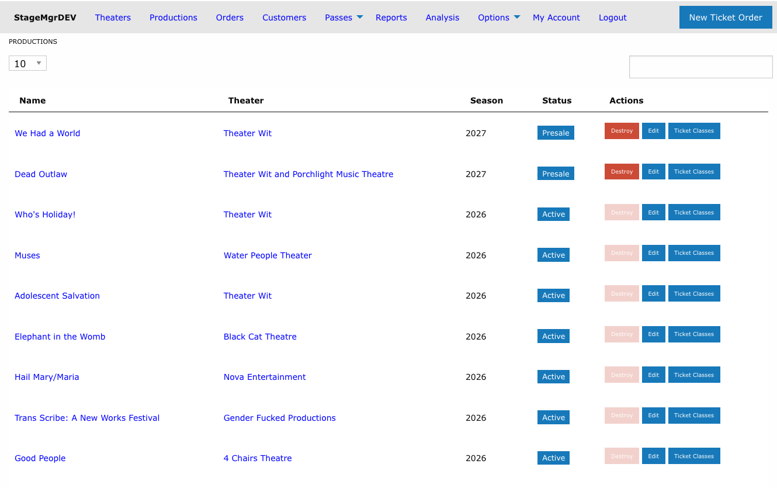
Task: Click Destroy for We Had a World
Action: [x=622, y=131]
